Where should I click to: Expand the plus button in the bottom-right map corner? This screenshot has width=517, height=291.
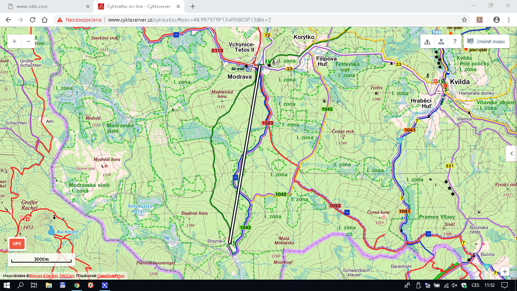click(505, 272)
